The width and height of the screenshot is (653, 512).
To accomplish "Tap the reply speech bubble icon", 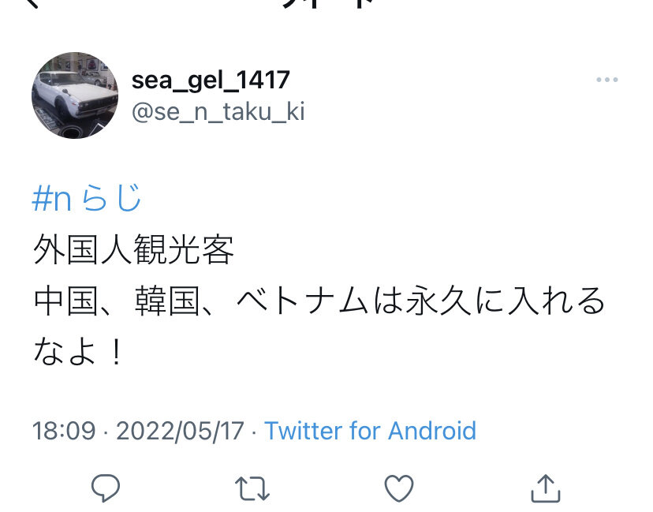I will pos(106,488).
